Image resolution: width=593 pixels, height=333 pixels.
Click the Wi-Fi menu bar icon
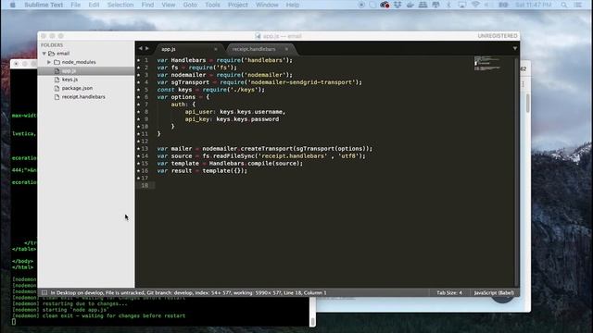tap(475, 5)
